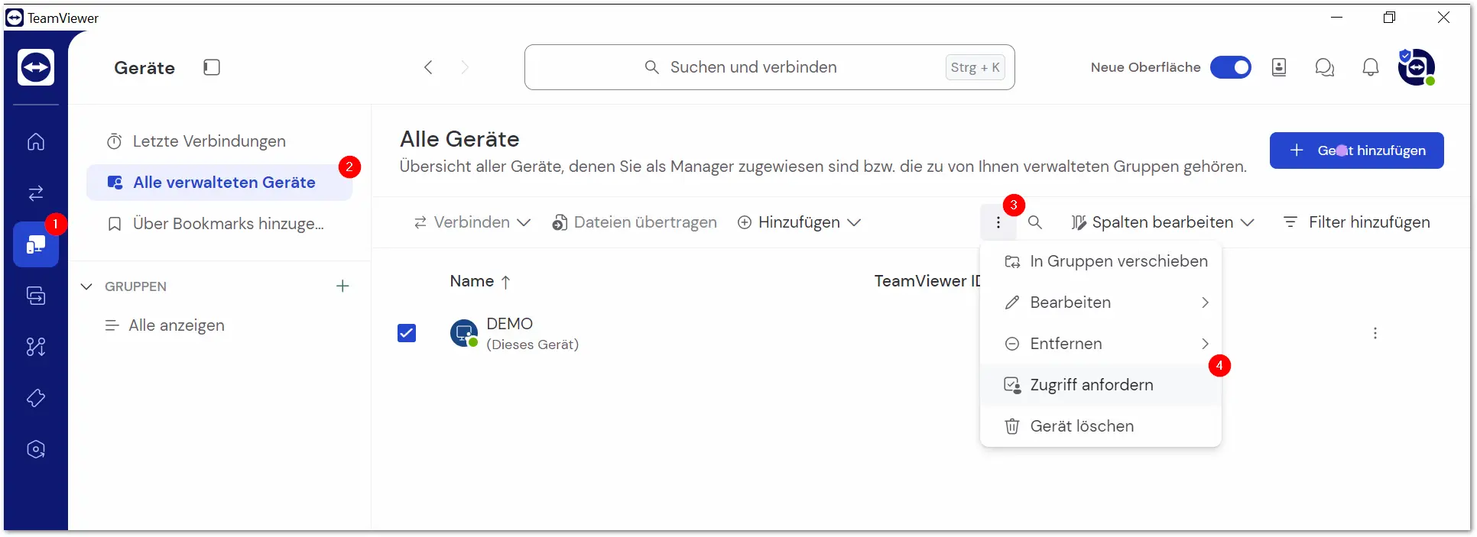The image size is (1477, 537).
Task: Open the notifications bell
Action: click(1371, 67)
